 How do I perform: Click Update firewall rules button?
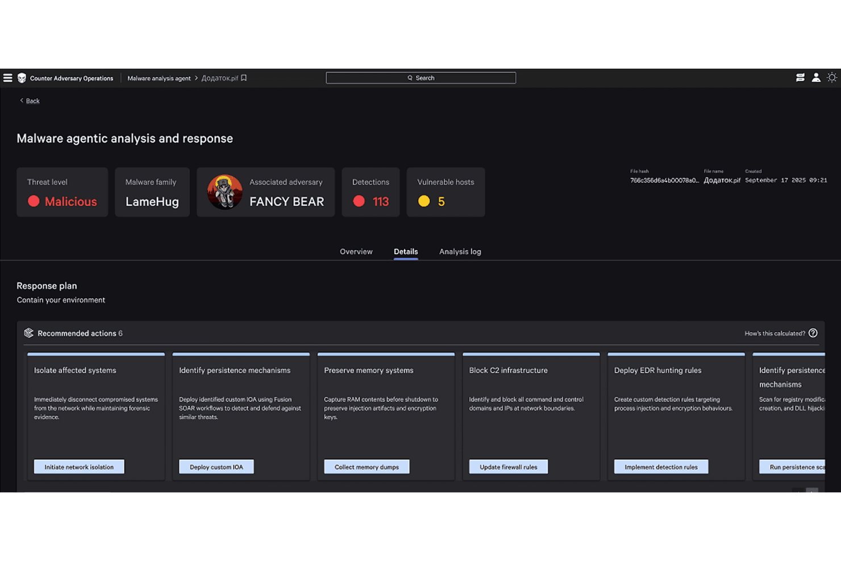tap(509, 467)
